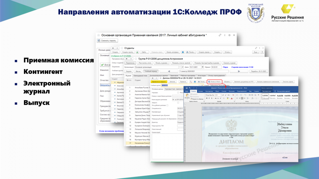Toggle the Это дубликат диплома checkbox
Screen dimensions: 319x179
(x=167, y=105)
